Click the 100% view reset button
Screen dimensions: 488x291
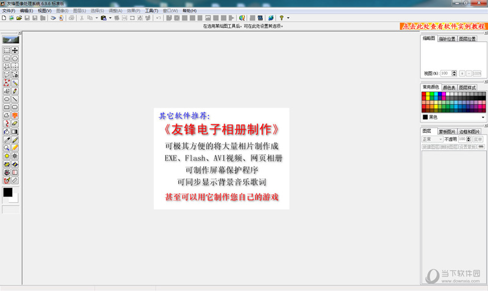[x=477, y=73]
